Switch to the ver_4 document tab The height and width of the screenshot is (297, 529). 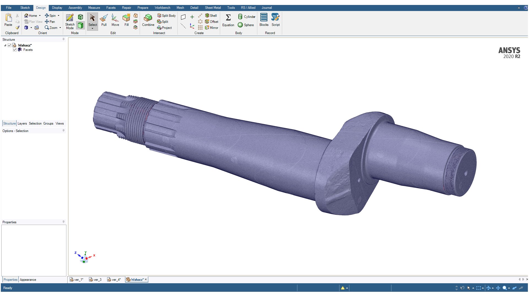coord(114,280)
